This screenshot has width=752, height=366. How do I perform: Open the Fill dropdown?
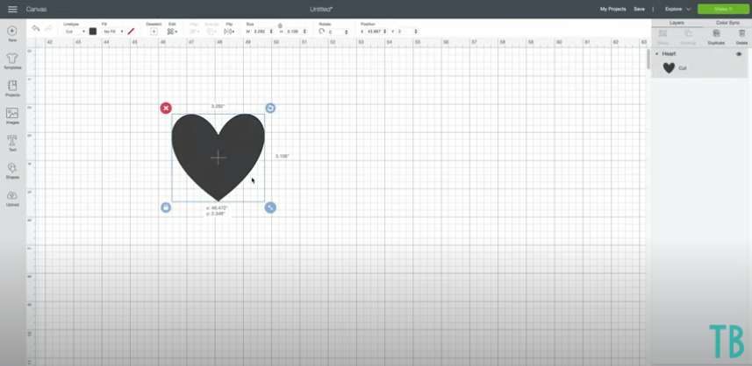[112, 32]
